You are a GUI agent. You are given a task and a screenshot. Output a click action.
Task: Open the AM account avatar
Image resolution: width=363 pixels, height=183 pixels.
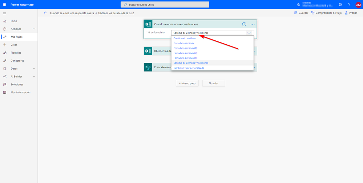[x=358, y=5]
